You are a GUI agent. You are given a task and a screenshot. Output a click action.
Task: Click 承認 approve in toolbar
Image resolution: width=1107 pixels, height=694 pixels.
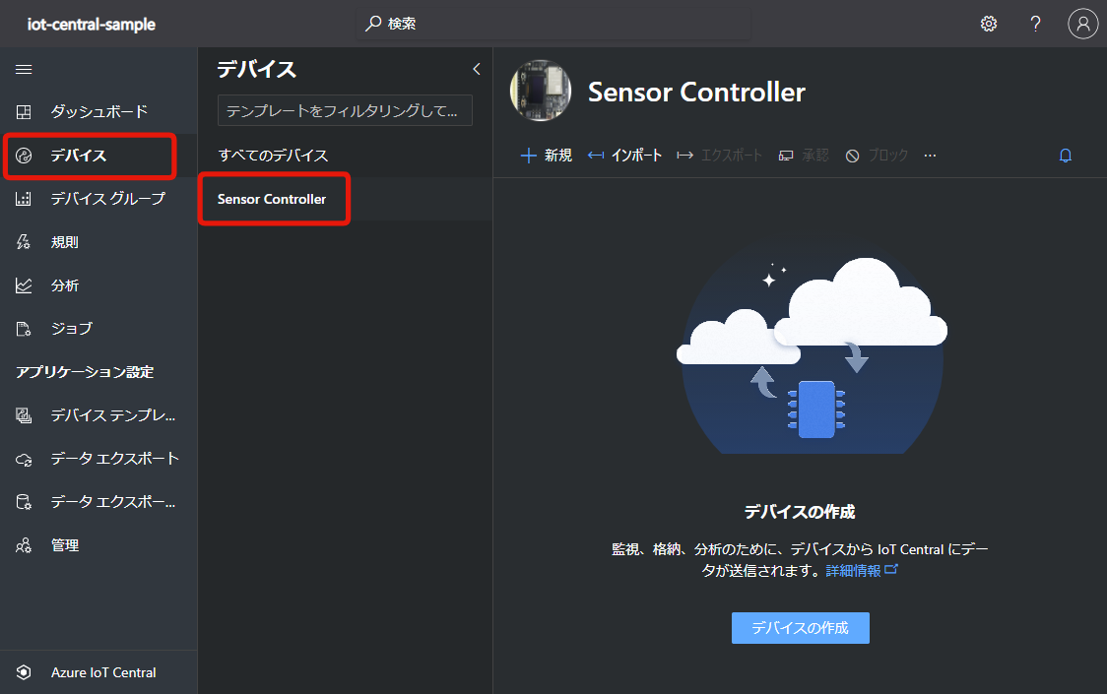click(x=804, y=156)
